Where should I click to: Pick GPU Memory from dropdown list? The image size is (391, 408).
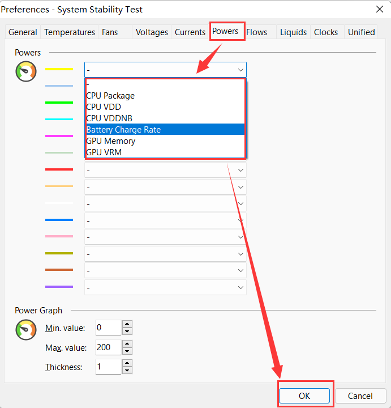click(110, 141)
